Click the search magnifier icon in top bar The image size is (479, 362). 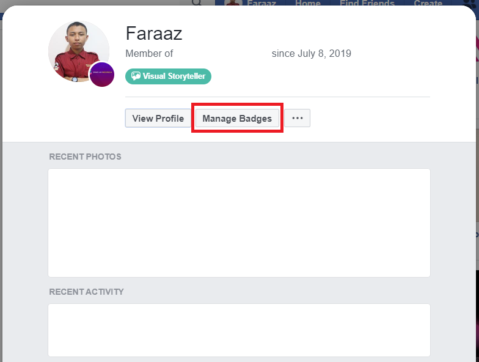point(197,3)
